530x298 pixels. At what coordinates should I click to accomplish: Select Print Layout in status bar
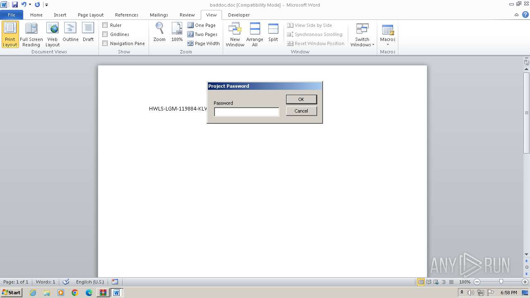421,282
